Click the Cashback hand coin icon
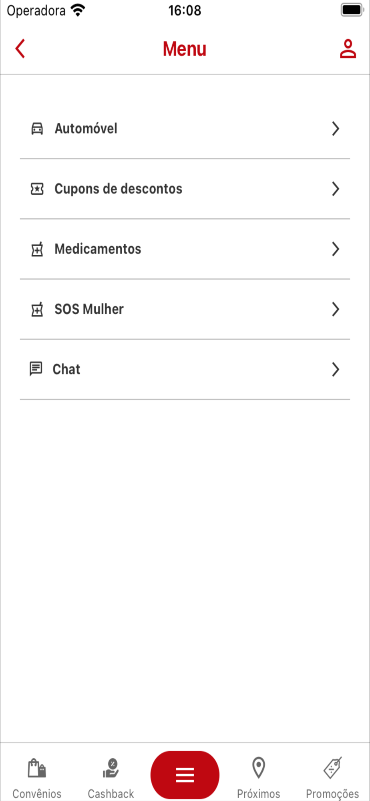Viewport: 370px width, 801px height. (x=111, y=768)
